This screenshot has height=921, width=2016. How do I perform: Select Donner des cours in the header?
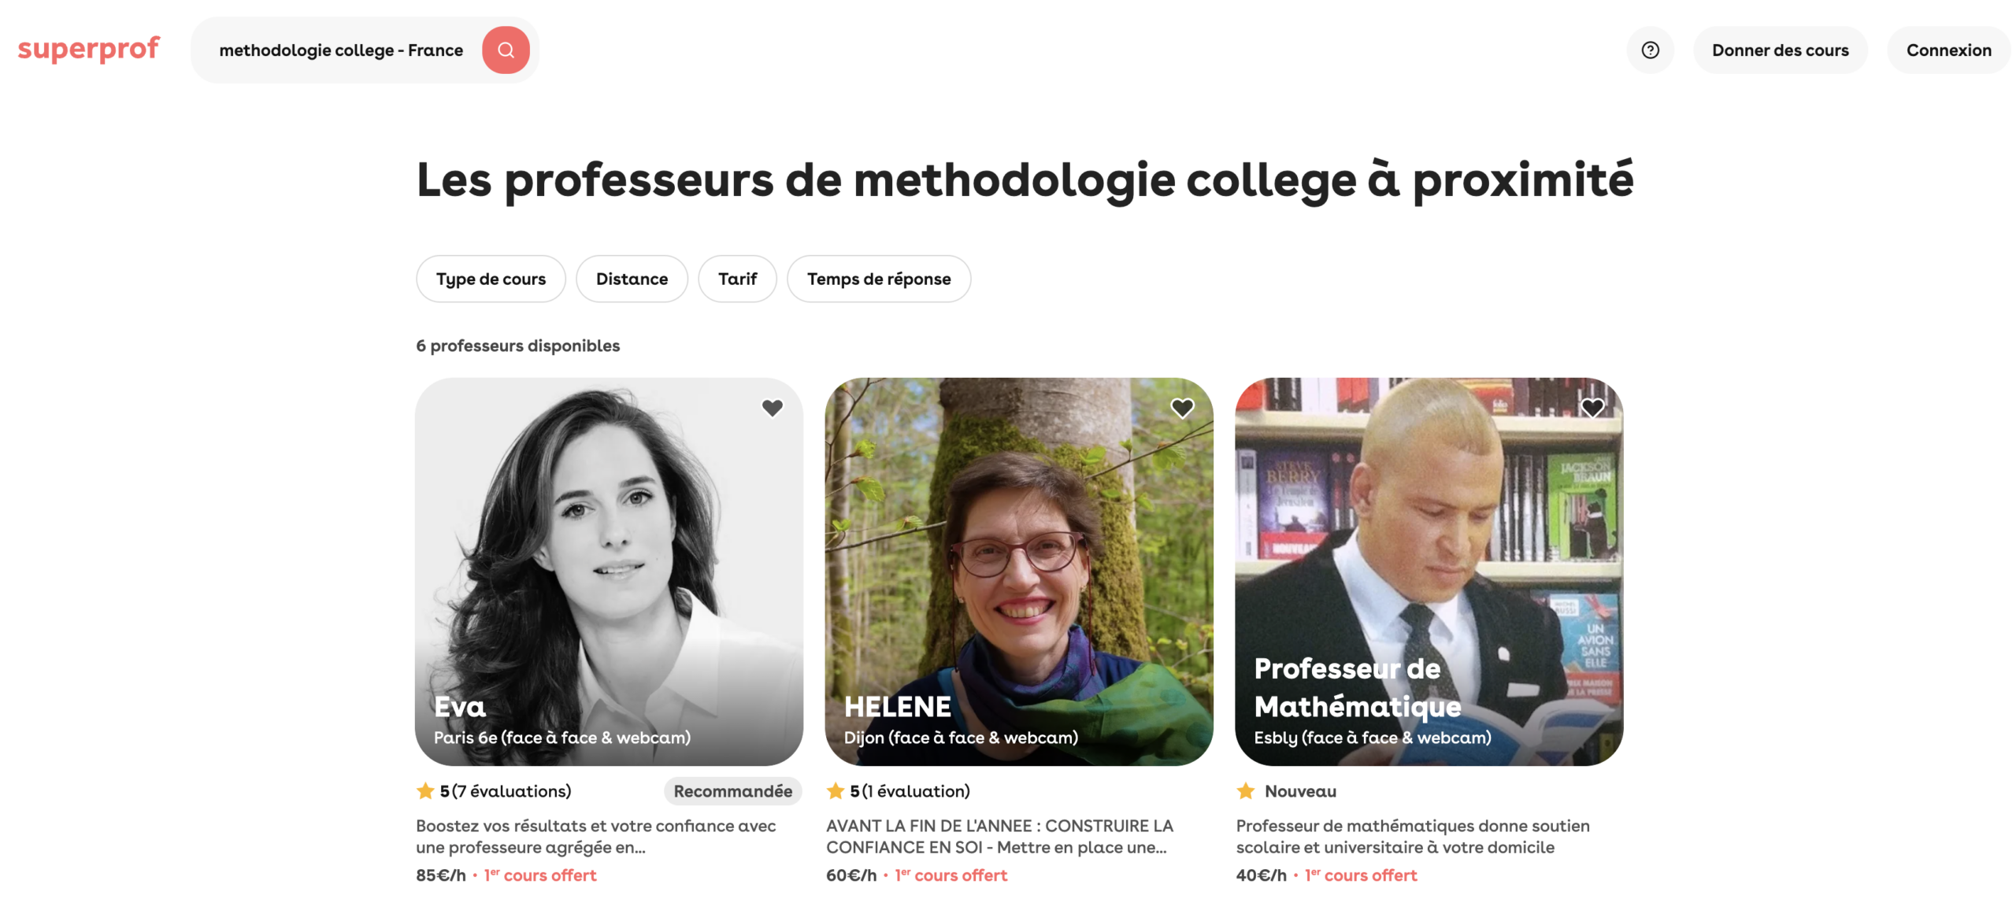coord(1781,50)
